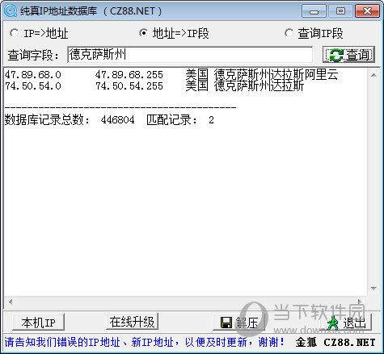The width and height of the screenshot is (384, 354).
Task: Click the 匹配记录 label in results
Action: [171, 120]
